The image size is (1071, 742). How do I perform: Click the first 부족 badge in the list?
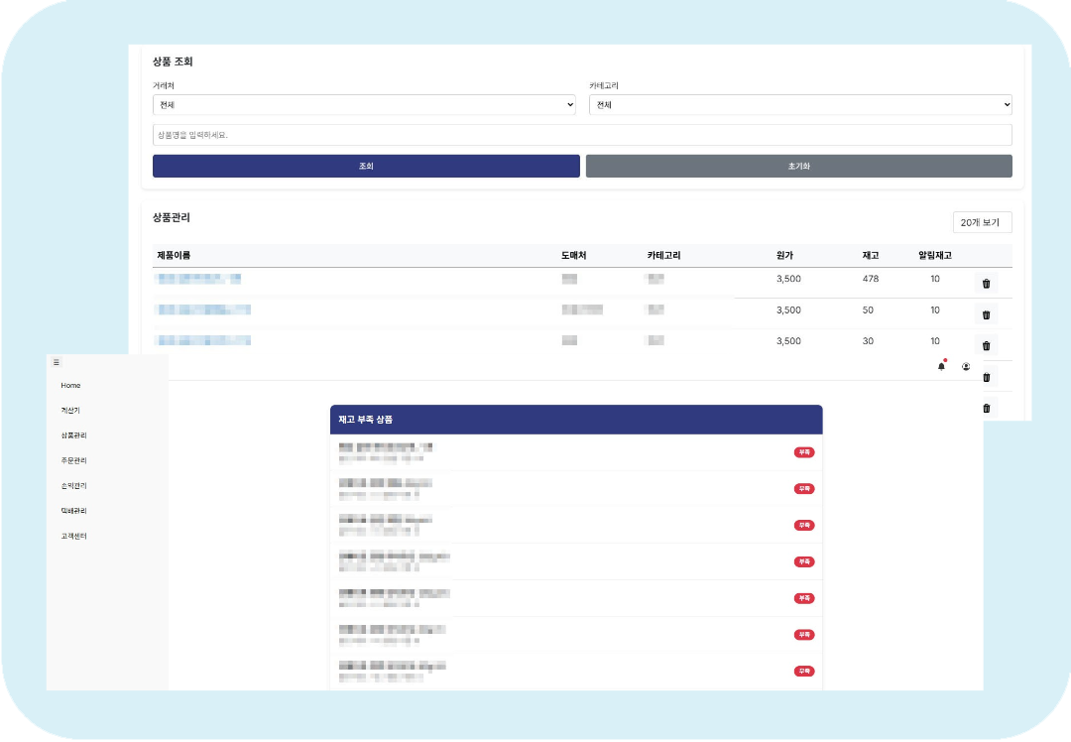click(804, 452)
